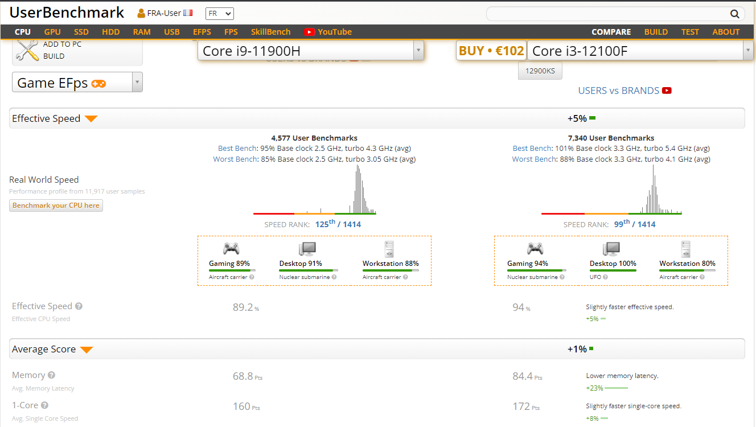Click the 7,340 User Benchmarks heading
The image size is (756, 427).
pyautogui.click(x=611, y=138)
